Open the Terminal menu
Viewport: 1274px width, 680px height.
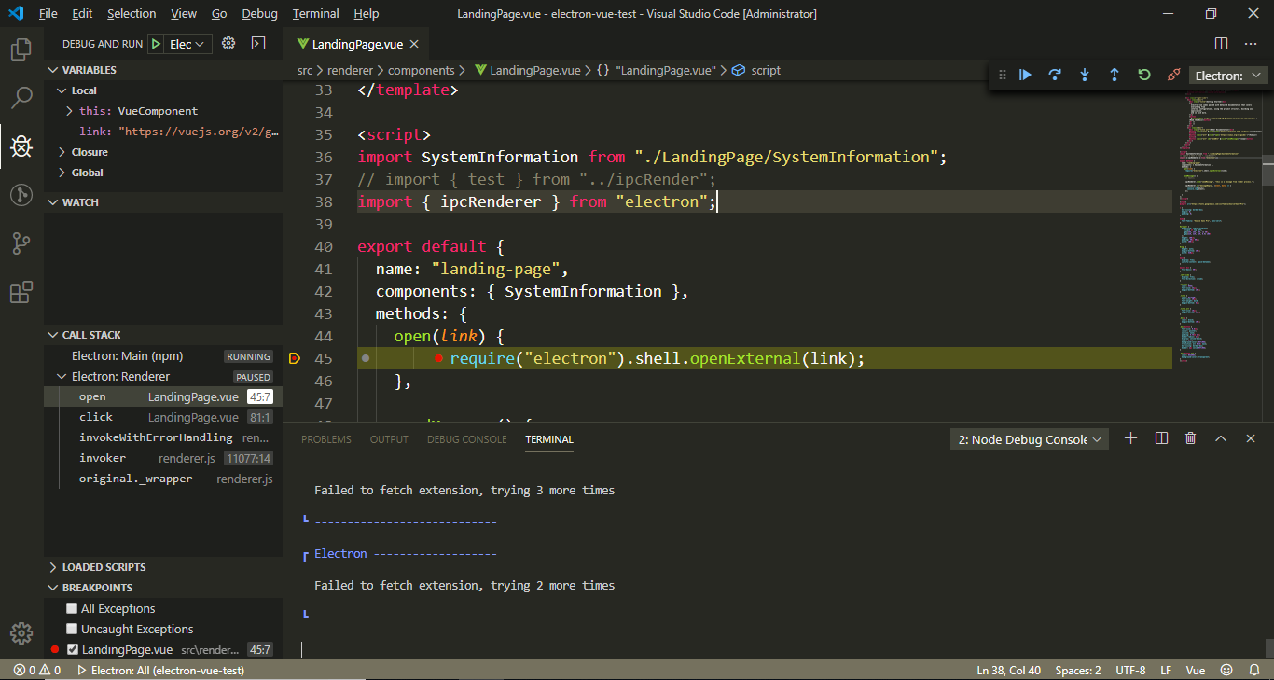click(x=314, y=13)
